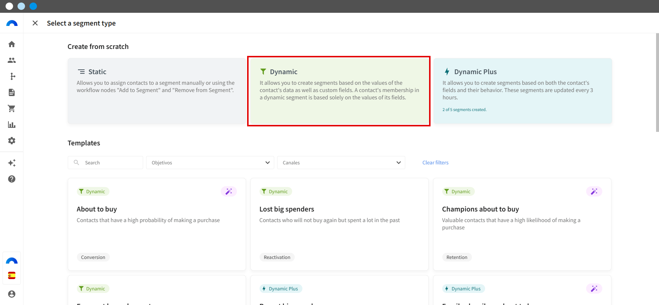Screen dimensions: 659x305
Task: Click the search magnifier icon in templates
Action: [76, 163]
